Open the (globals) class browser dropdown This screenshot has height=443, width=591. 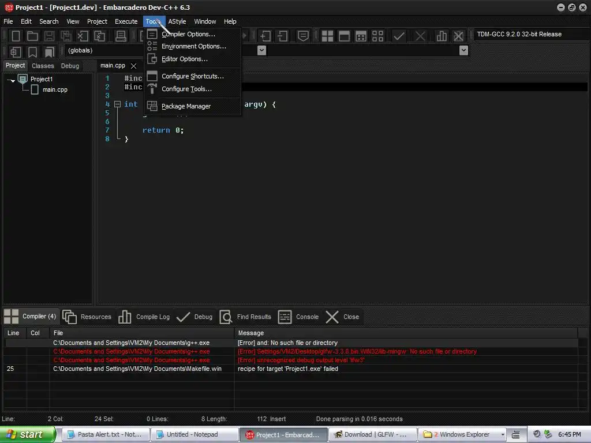coord(261,51)
